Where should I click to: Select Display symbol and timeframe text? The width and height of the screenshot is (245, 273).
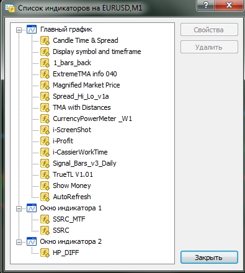tap(97, 51)
